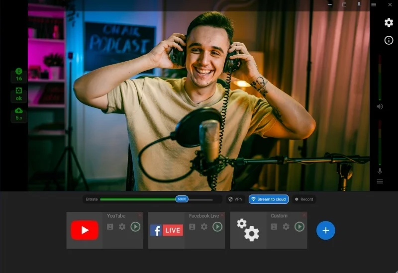Expand the audio mixer menu below microphone

380,182
